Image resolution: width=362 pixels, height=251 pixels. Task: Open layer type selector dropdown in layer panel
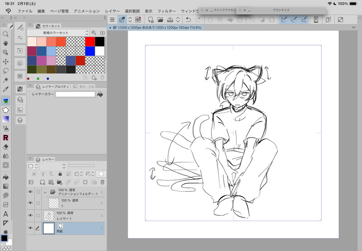pos(33,166)
